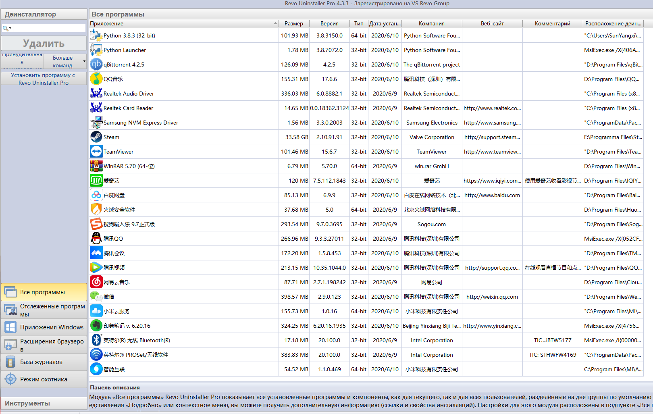
Task: Open Режим охотника via its crosshair icon
Action: [10, 379]
